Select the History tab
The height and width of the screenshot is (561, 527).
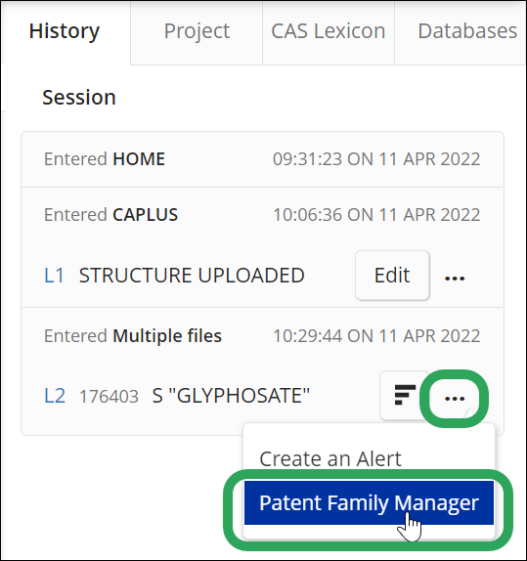(65, 31)
